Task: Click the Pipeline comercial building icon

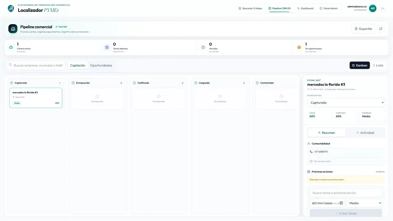Action: click(13, 29)
